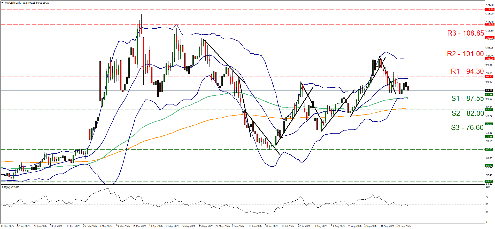This screenshot has width=495, height=229.
Task: Click the red 114.00 price tag on axis
Action: click(x=490, y=24)
